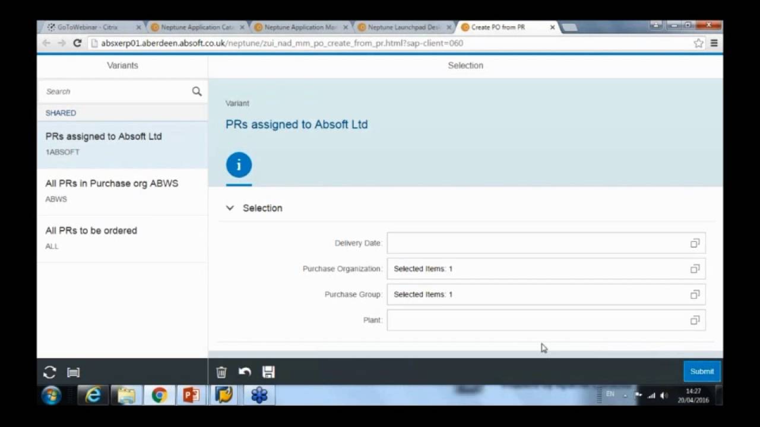The height and width of the screenshot is (427, 760).
Task: Open a new Chrome tab
Action: coord(569,27)
